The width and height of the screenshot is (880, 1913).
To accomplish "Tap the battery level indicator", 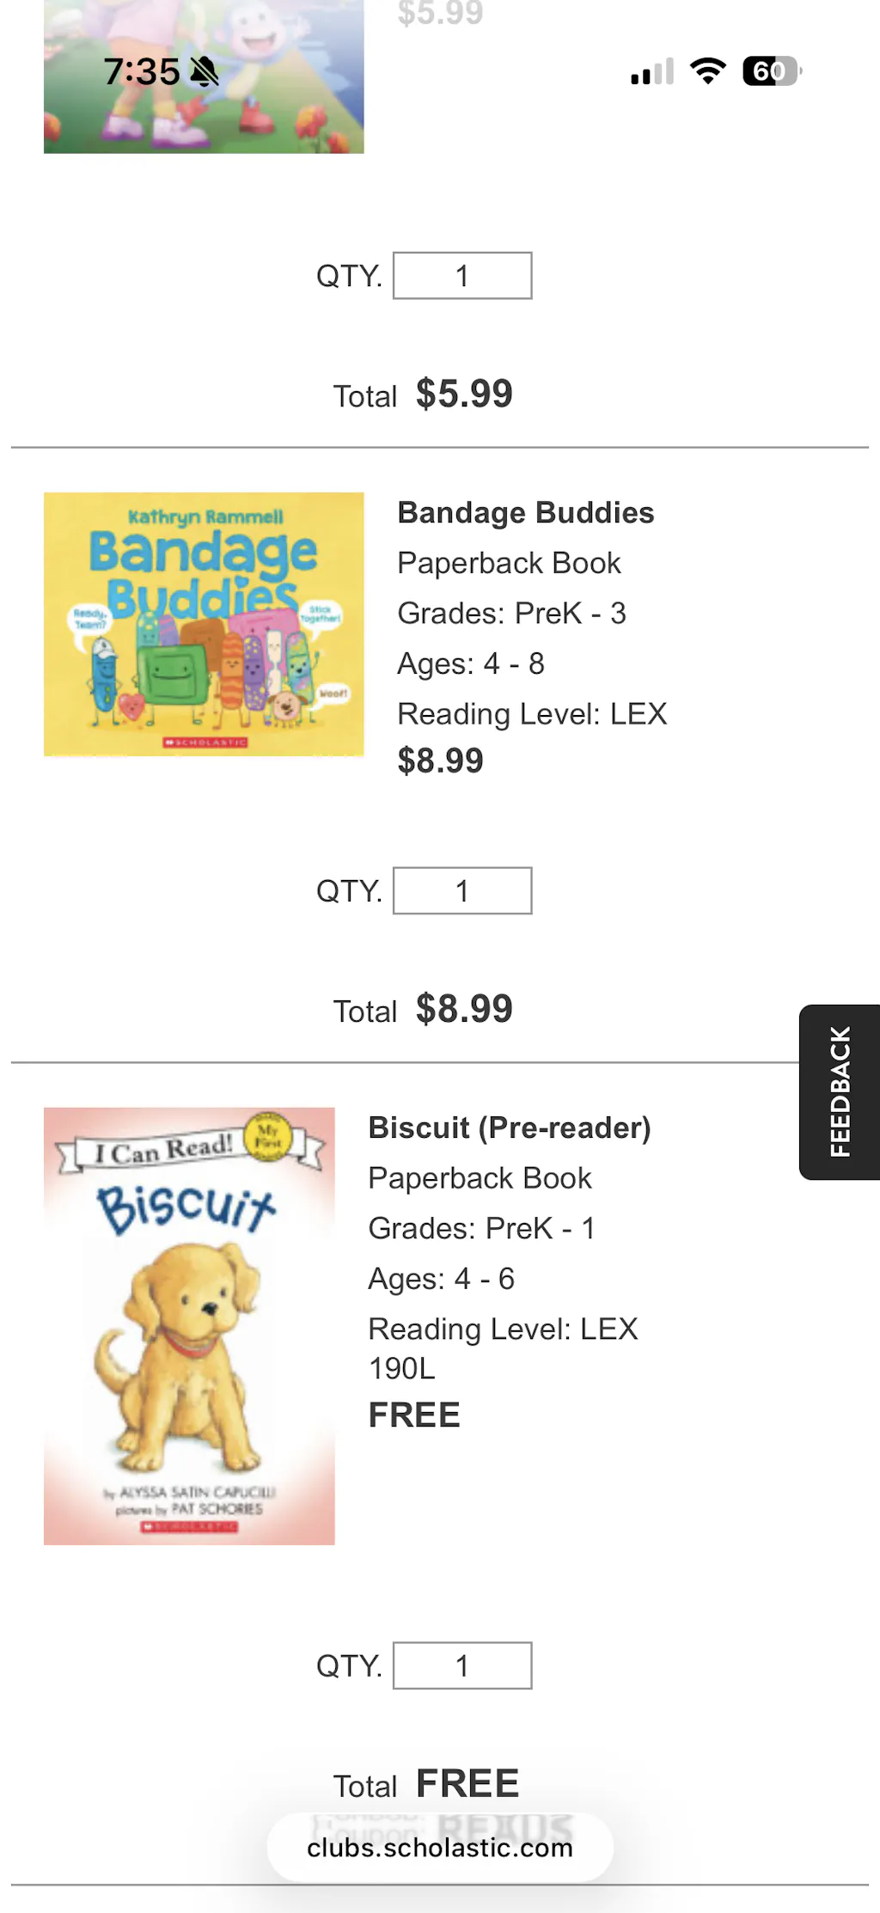I will (771, 71).
